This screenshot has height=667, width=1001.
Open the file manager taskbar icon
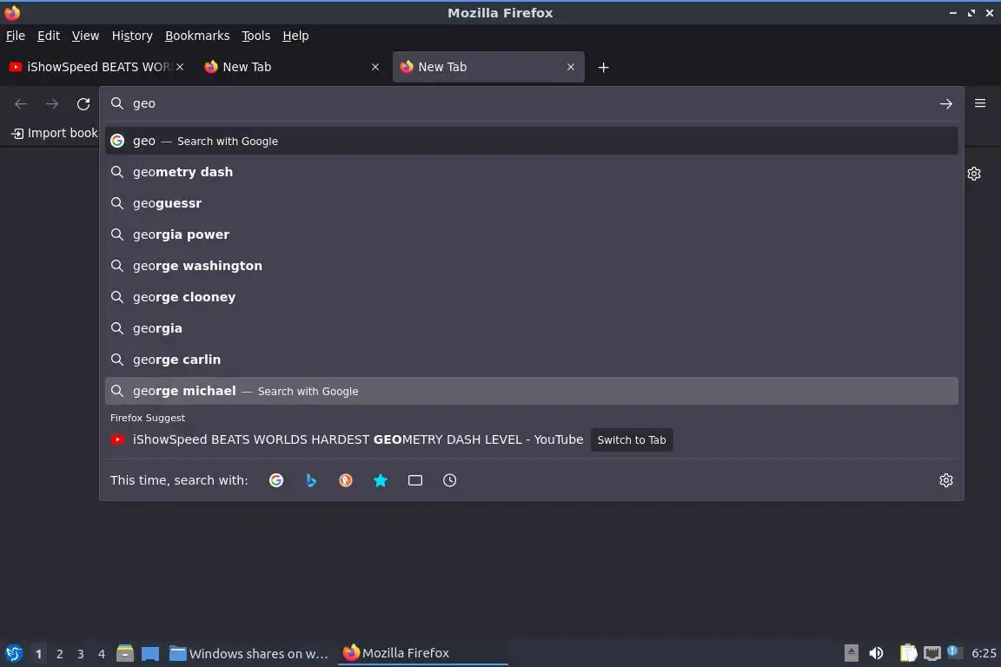point(125,653)
